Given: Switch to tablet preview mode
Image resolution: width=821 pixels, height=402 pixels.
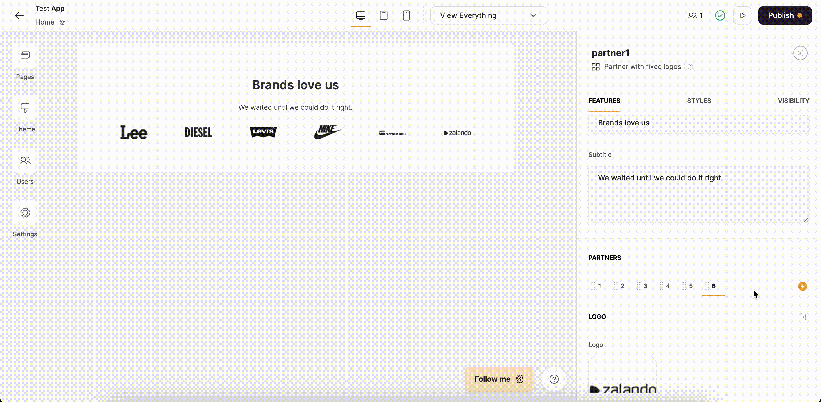Looking at the screenshot, I should tap(383, 15).
